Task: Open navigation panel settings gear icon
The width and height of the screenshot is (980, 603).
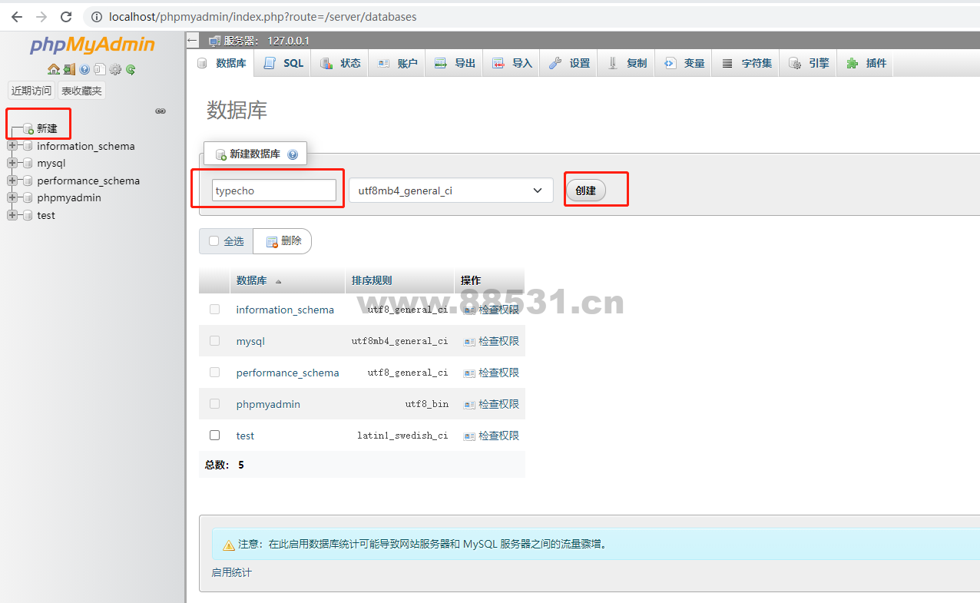Action: point(115,69)
